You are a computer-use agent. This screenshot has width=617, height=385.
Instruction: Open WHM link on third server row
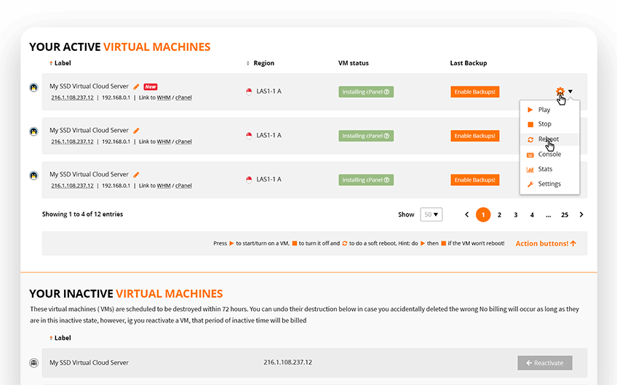(x=164, y=185)
